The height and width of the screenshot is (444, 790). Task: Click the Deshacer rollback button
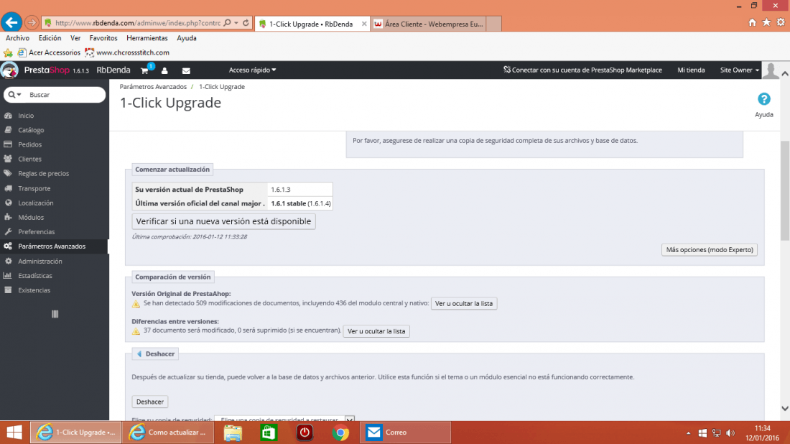coord(149,402)
